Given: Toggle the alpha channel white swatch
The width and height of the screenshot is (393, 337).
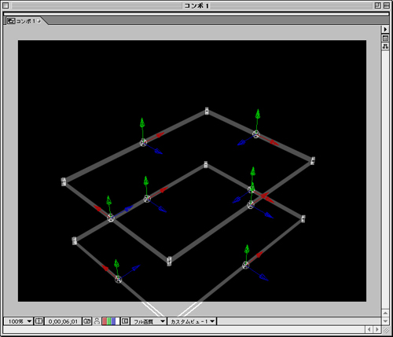Looking at the screenshot, I should 117,321.
